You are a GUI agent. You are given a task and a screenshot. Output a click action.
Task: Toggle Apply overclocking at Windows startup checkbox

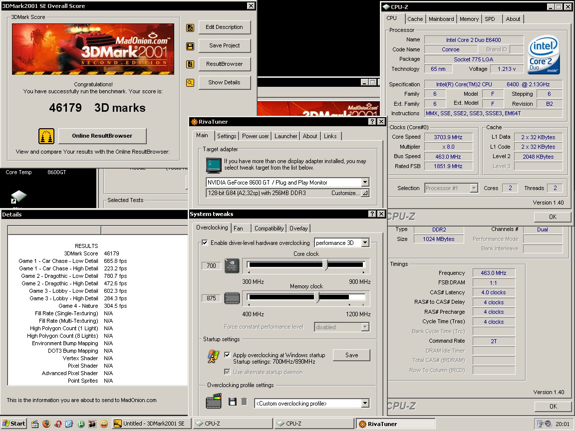click(228, 355)
